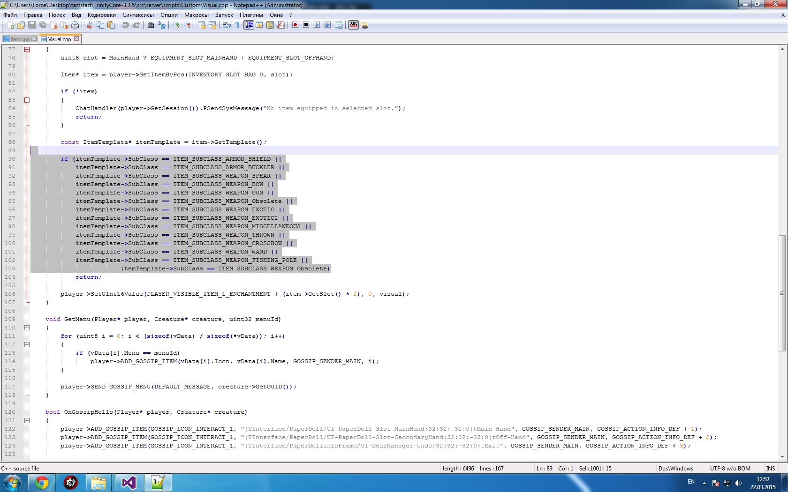Click the Zoom In magnifier icon
The width and height of the screenshot is (788, 492).
coord(176,25)
